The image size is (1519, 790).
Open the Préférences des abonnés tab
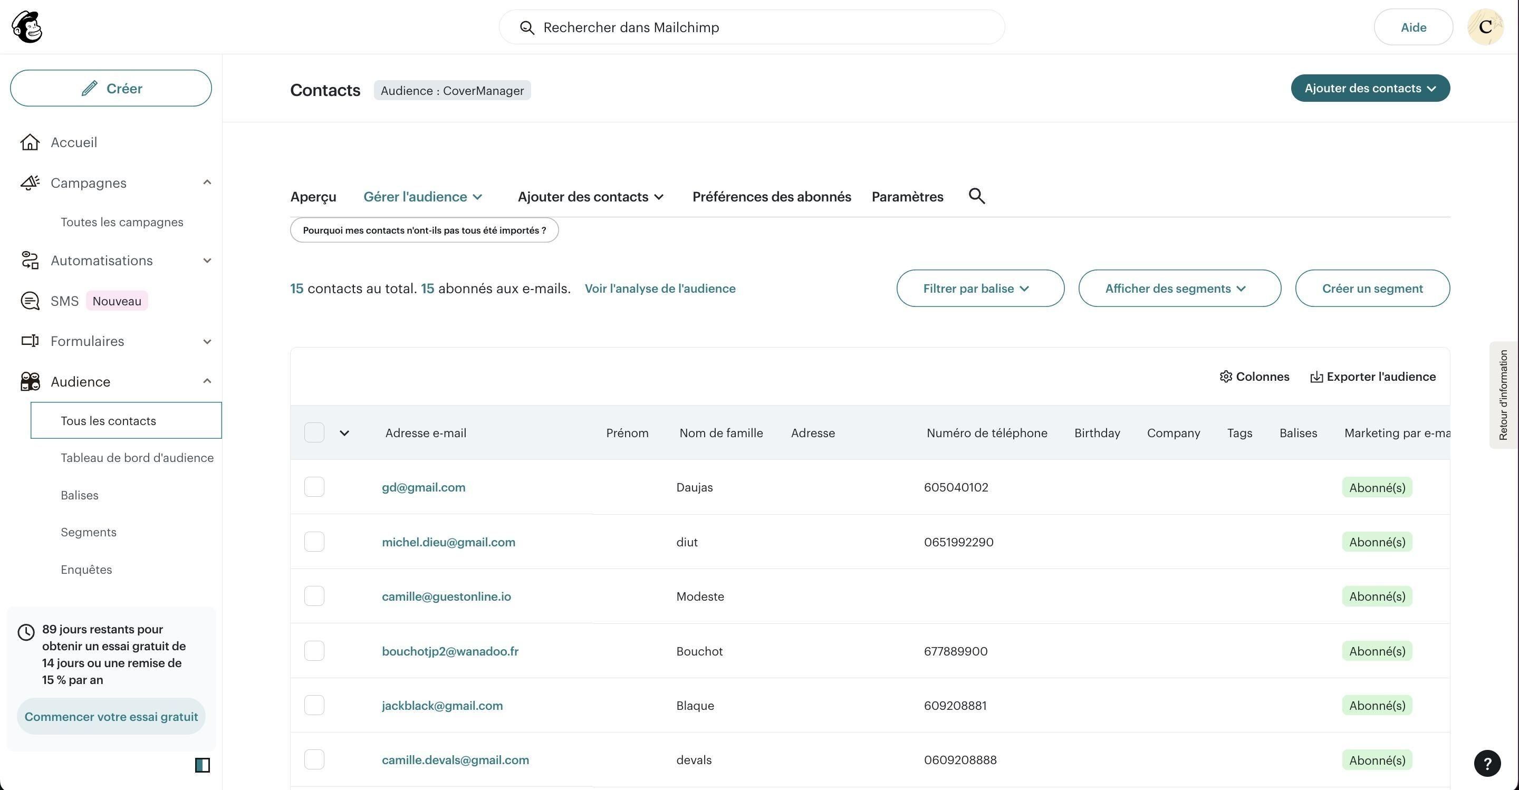click(x=771, y=197)
